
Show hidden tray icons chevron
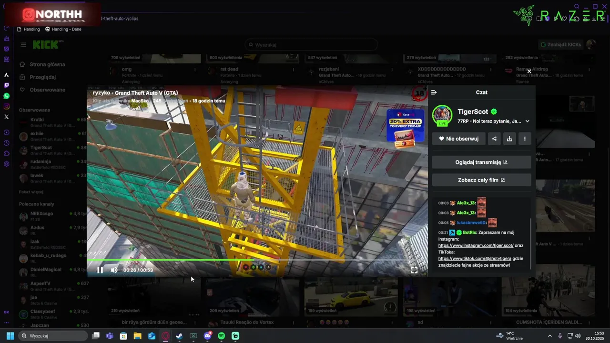549,336
